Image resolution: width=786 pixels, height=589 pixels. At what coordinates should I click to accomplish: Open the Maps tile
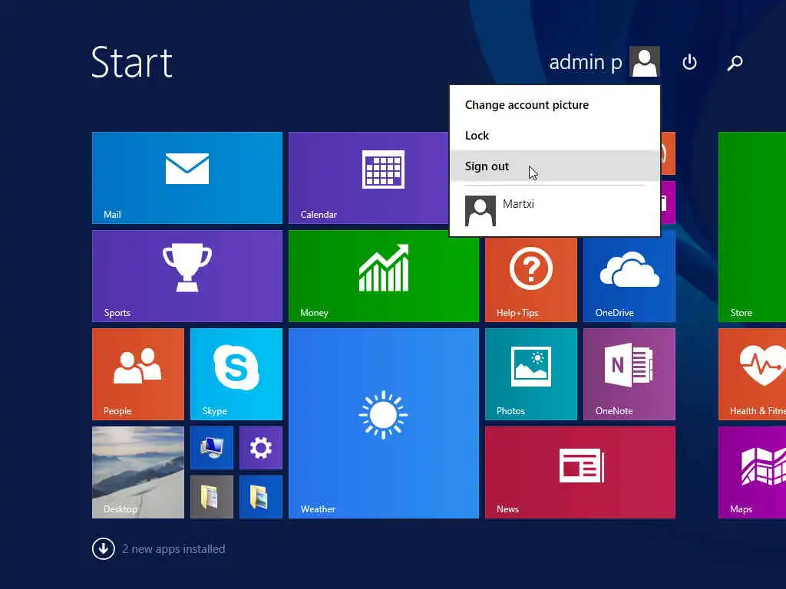(752, 472)
